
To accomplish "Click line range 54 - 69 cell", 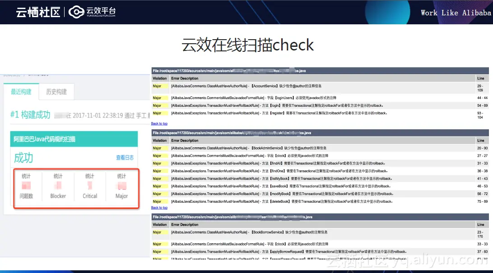I will pyautogui.click(x=482, y=105).
